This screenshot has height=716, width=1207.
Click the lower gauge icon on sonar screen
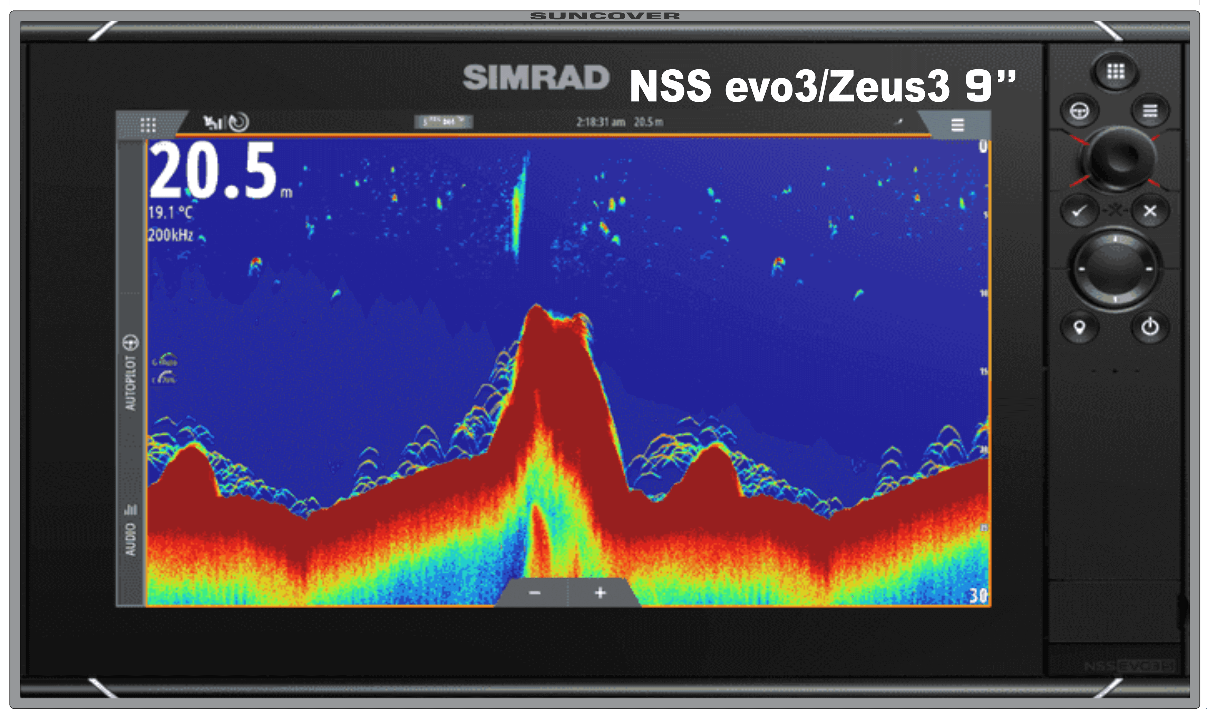[165, 378]
